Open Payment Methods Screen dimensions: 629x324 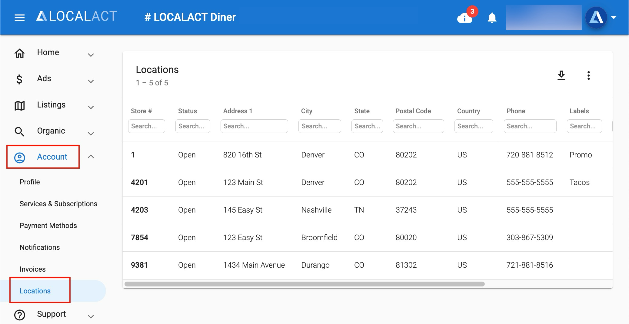[x=48, y=226]
